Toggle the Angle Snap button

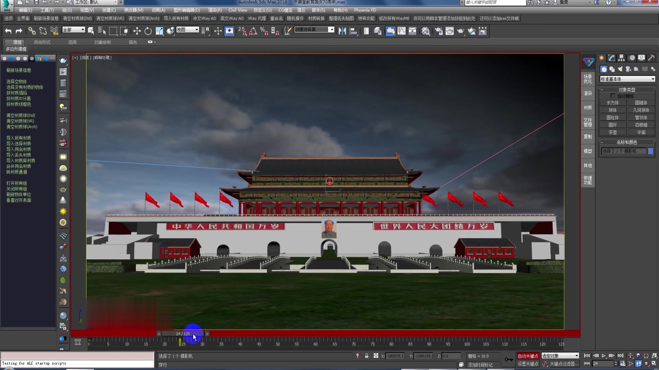pos(254,31)
